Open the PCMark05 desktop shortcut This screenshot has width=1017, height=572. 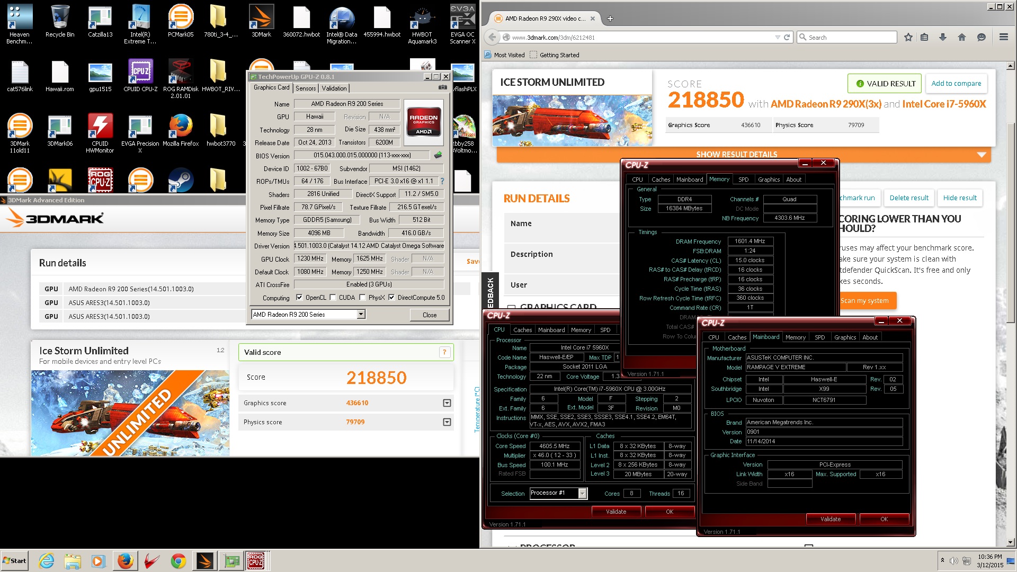pos(181,22)
